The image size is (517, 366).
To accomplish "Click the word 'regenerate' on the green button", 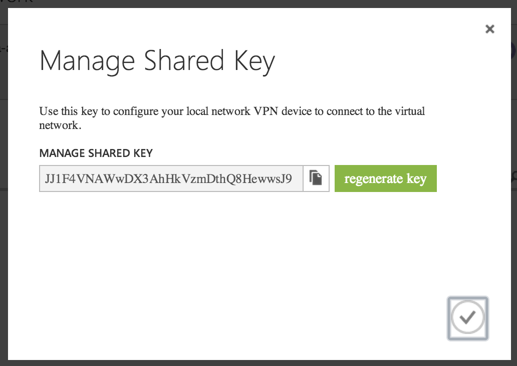I will click(x=374, y=178).
